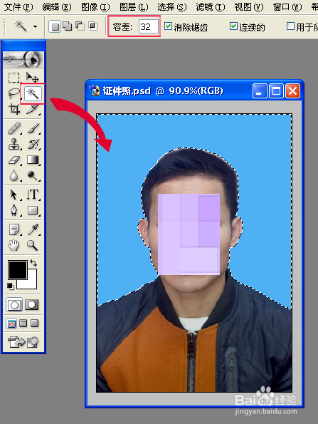Toggle the contiguous checkbox

pos(233,26)
